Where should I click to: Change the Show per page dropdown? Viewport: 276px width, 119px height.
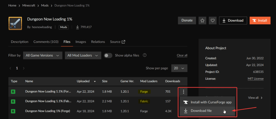point(179,68)
